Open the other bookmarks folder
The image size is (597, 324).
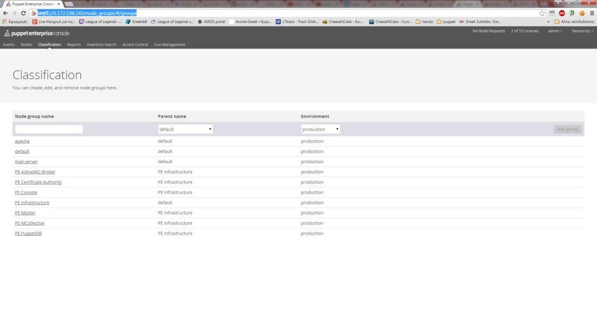click(574, 22)
